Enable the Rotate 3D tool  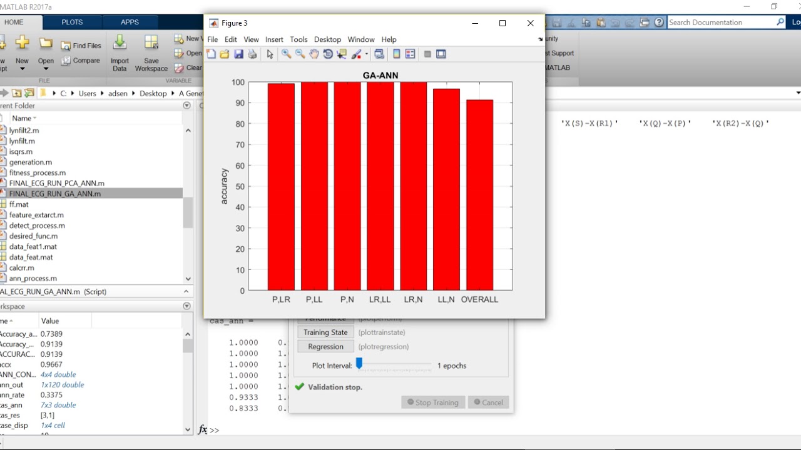(x=328, y=54)
